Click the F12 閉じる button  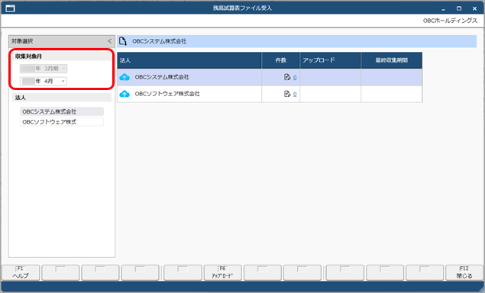coord(464,272)
